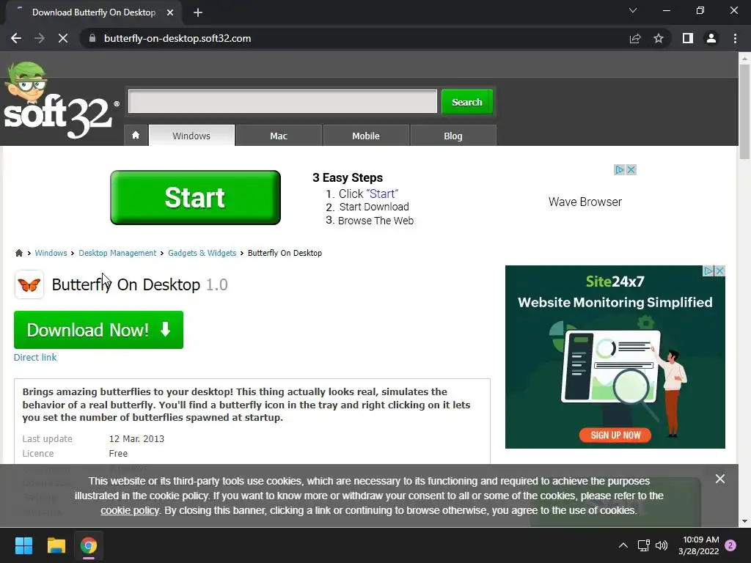Click the Direct link hyperlink

(x=35, y=357)
